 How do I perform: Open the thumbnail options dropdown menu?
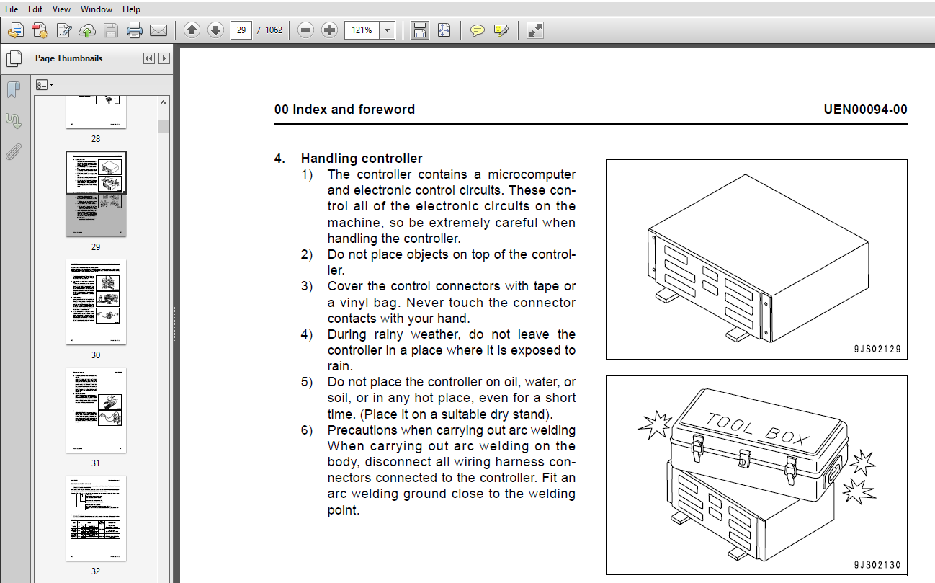pos(45,85)
